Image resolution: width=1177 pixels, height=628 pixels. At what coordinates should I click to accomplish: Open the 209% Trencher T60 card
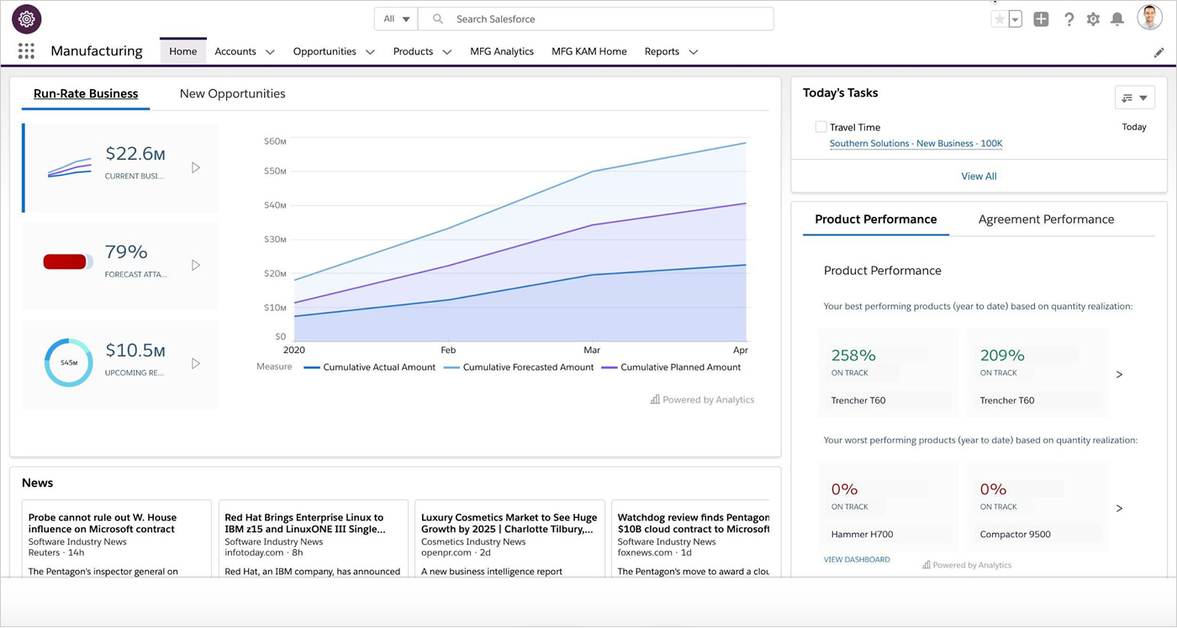coord(1037,372)
